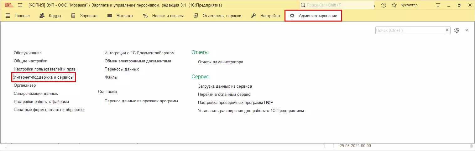Open menu settings gear icon
The height and width of the screenshot is (151, 475).
tap(457, 30)
